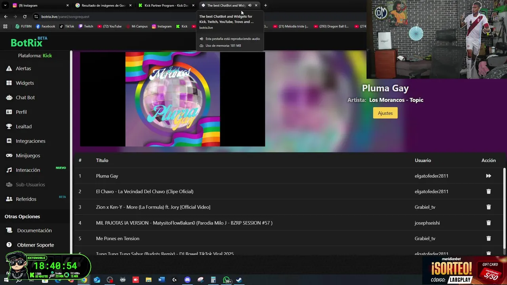View site information icon in address bar

click(36, 17)
